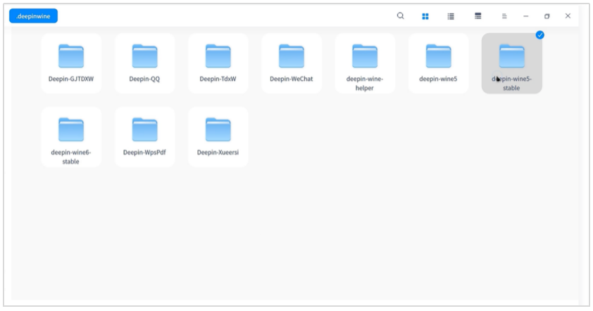Click the deepin-wine-helper folder
This screenshot has width=593, height=311.
(x=365, y=57)
